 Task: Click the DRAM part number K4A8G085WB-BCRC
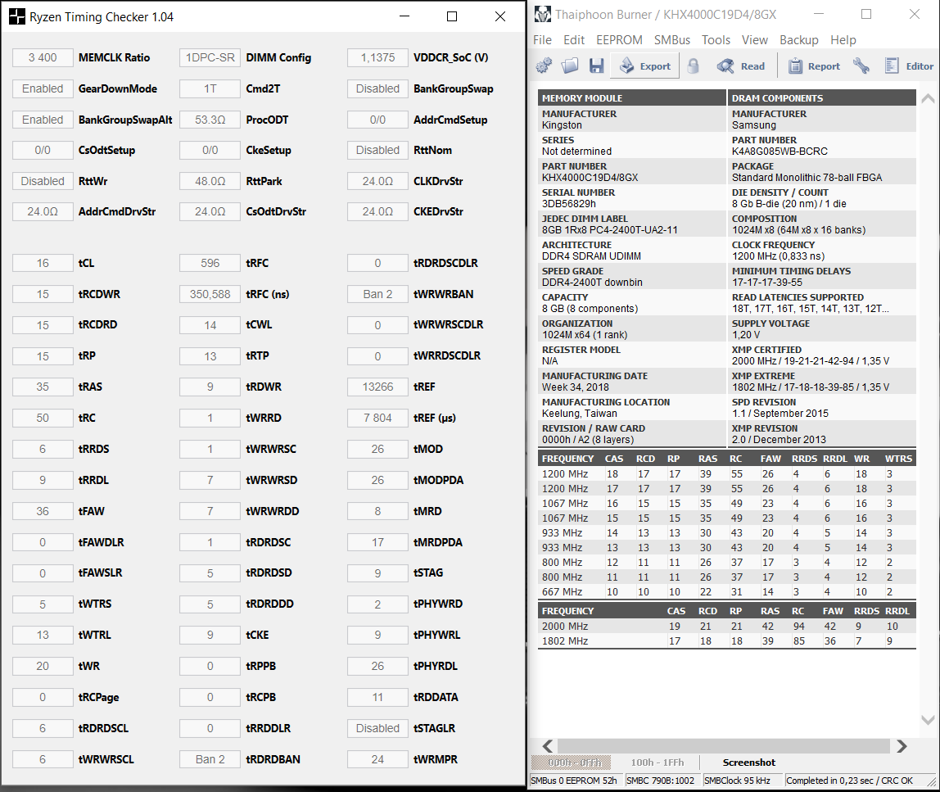tap(780, 151)
